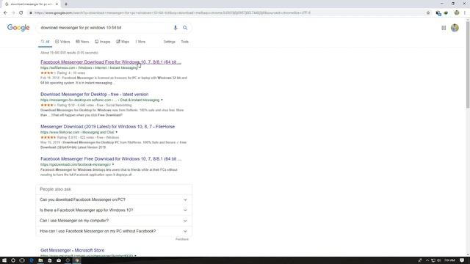Image resolution: width=470 pixels, height=264 pixels.
Task: Click the Feedback link under People also ask
Action: (182, 239)
